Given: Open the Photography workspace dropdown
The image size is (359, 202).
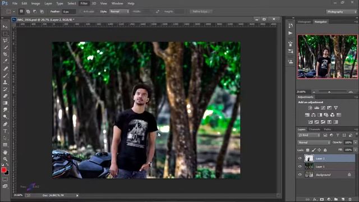Looking at the screenshot, I should click(342, 12).
